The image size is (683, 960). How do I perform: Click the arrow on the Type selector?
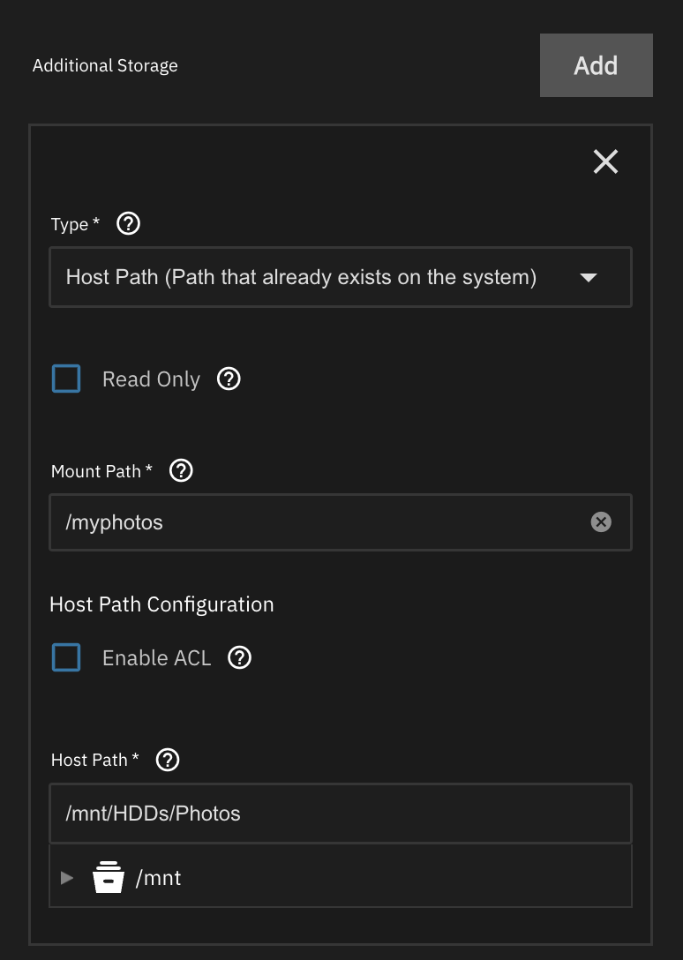click(589, 278)
